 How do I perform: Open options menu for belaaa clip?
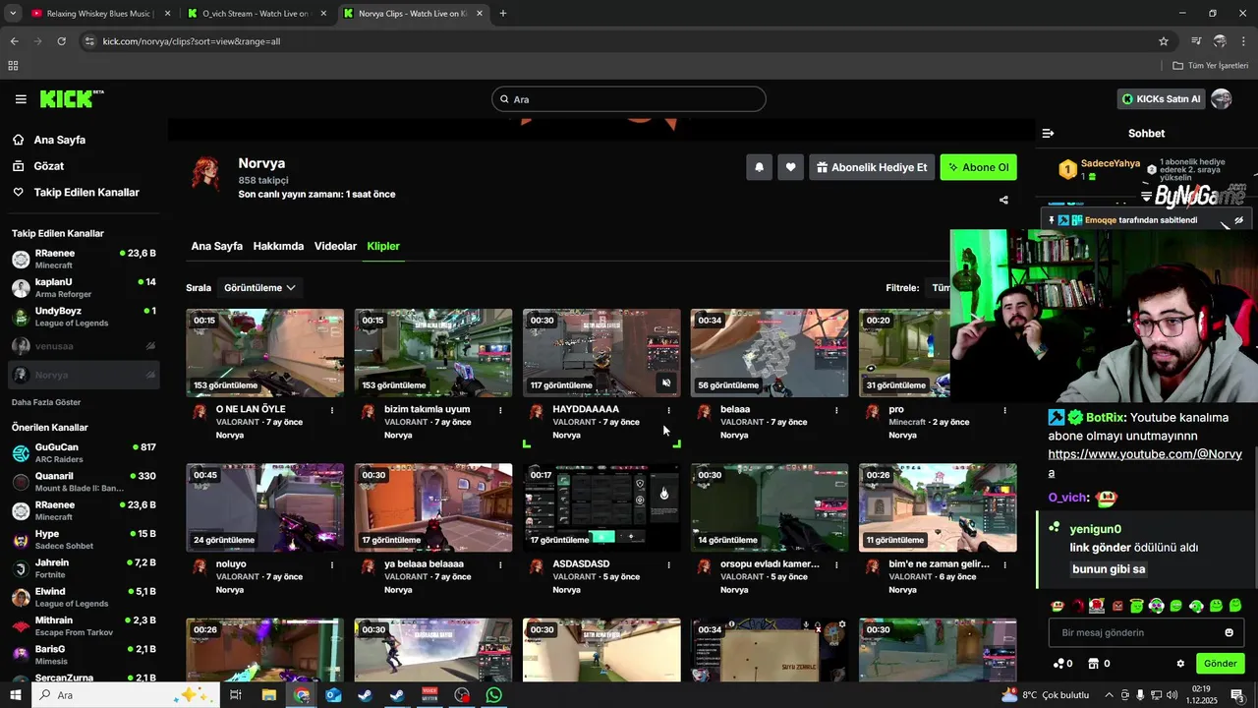pyautogui.click(x=836, y=410)
